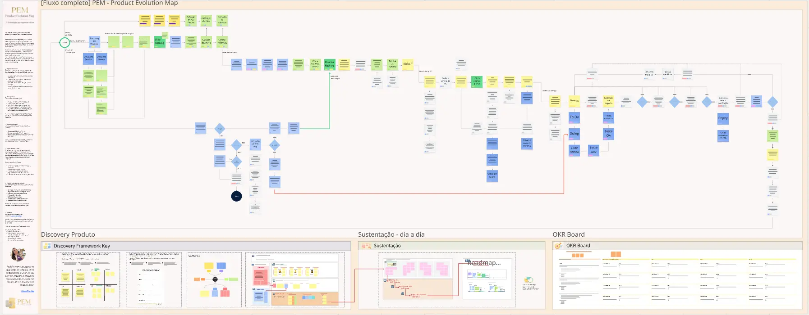This screenshot has width=809, height=315.
Task: Select the 'Teste QA' blue card
Action: tap(608, 134)
